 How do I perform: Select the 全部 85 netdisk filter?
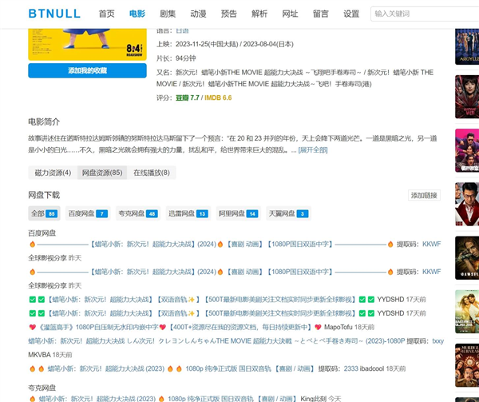[x=43, y=213]
